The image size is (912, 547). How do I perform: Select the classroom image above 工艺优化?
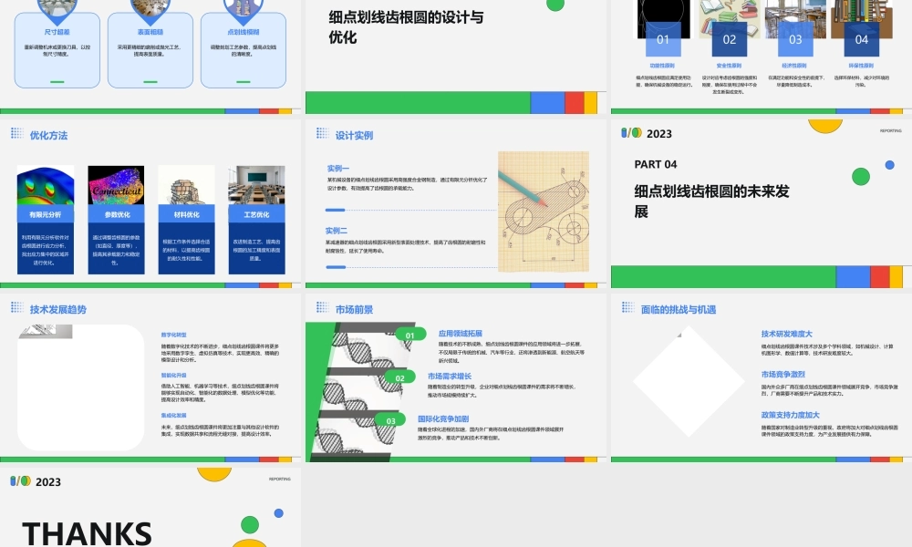(x=256, y=185)
